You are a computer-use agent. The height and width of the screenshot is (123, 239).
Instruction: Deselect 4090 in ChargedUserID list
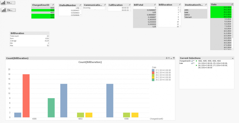43,17
